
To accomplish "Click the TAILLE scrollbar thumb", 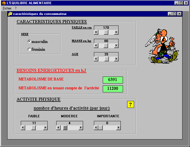I will pyautogui.click(x=106, y=32).
